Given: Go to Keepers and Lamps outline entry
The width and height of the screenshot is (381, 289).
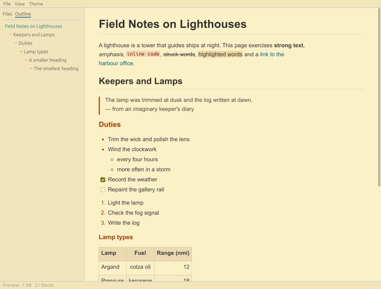Looking at the screenshot, I should (34, 35).
